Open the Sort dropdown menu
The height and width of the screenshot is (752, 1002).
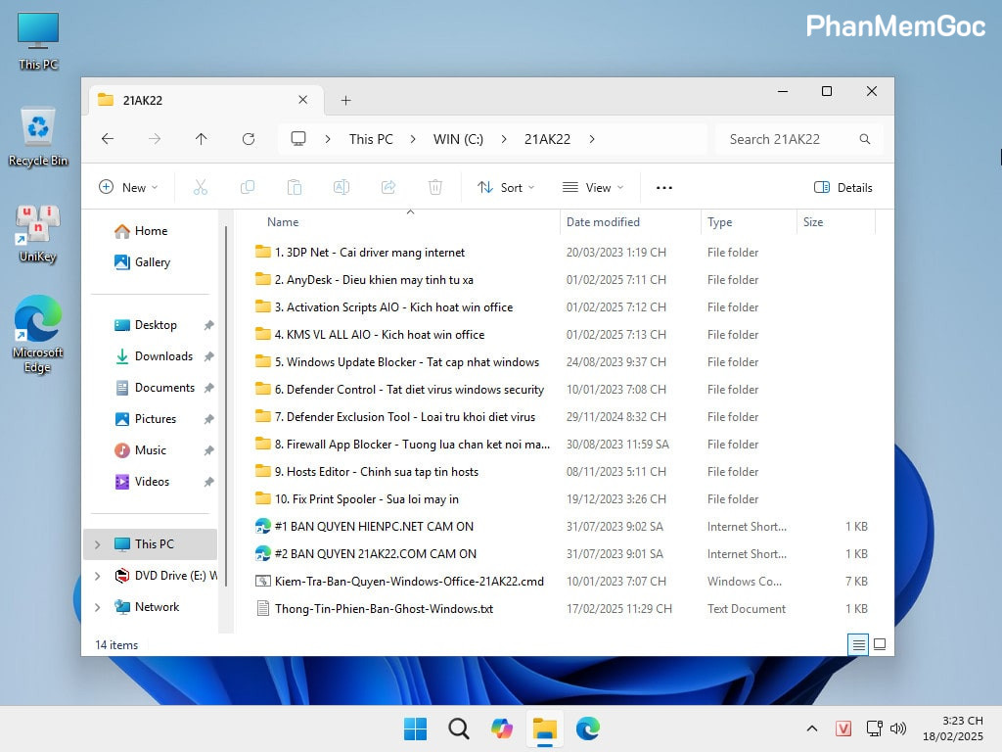pyautogui.click(x=506, y=187)
